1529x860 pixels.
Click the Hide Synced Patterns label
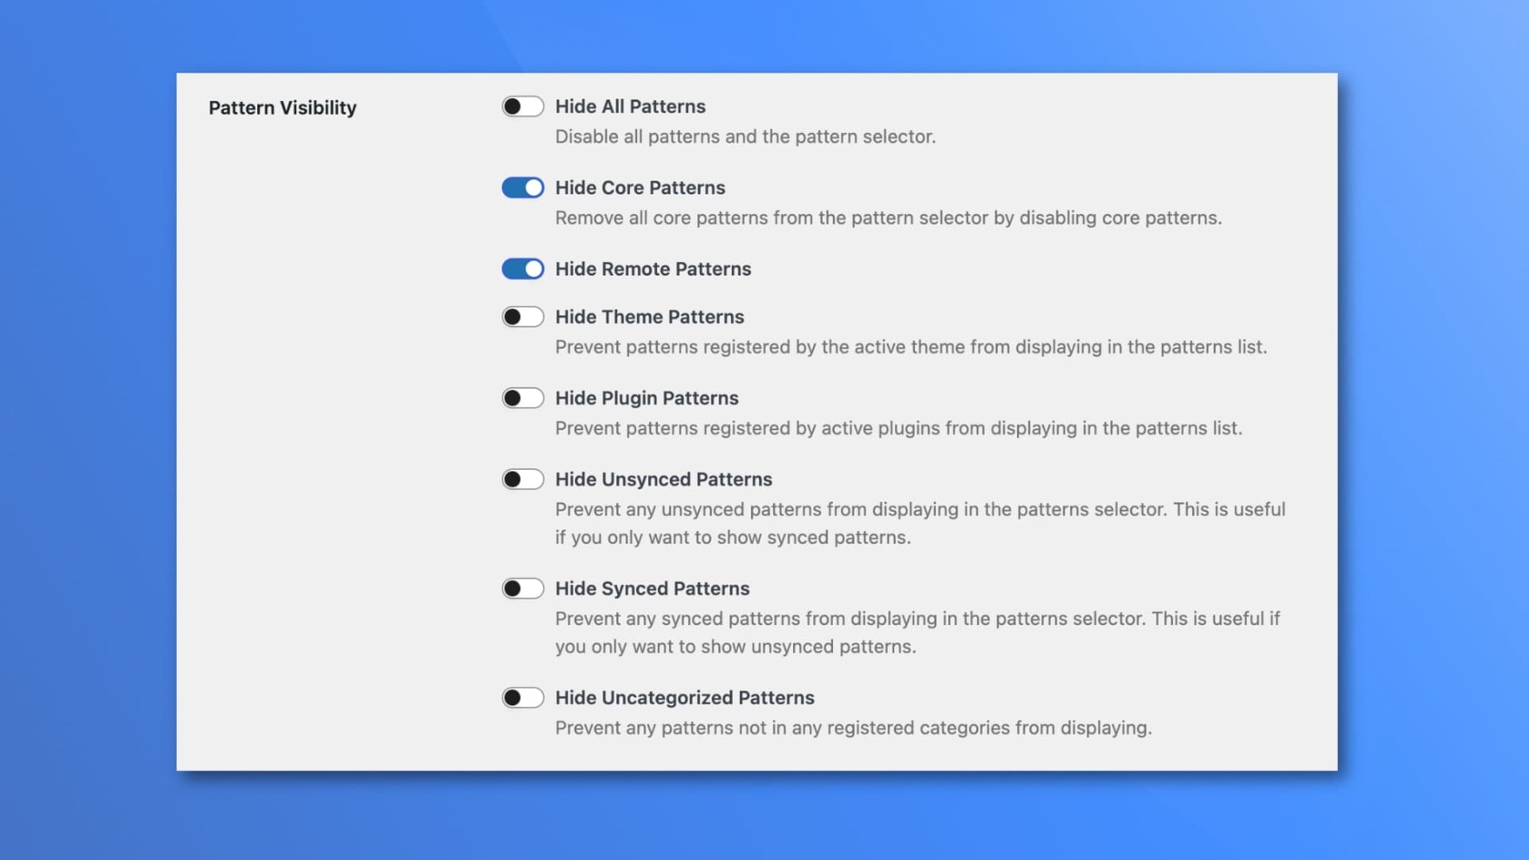pos(652,588)
